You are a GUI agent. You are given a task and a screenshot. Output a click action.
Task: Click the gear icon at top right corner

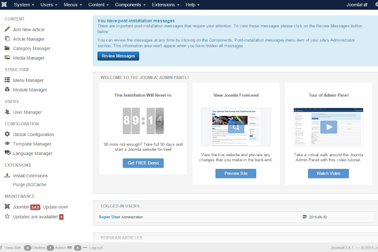click(376, 5)
